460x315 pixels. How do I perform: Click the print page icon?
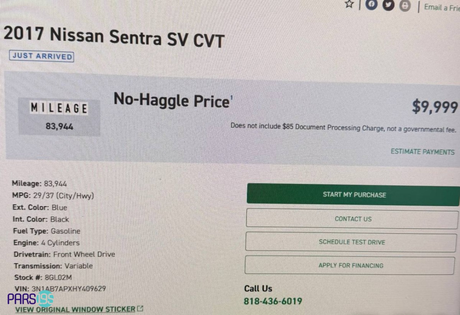404,5
